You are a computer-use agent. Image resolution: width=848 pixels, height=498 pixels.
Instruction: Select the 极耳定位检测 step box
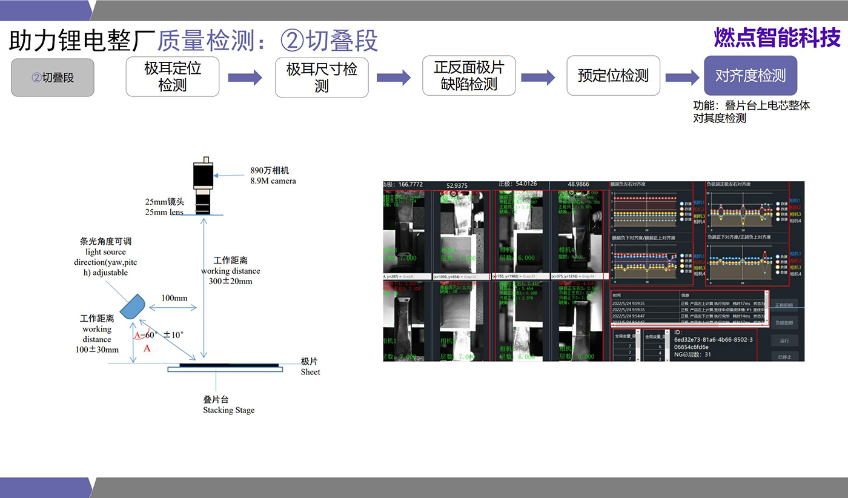(173, 77)
